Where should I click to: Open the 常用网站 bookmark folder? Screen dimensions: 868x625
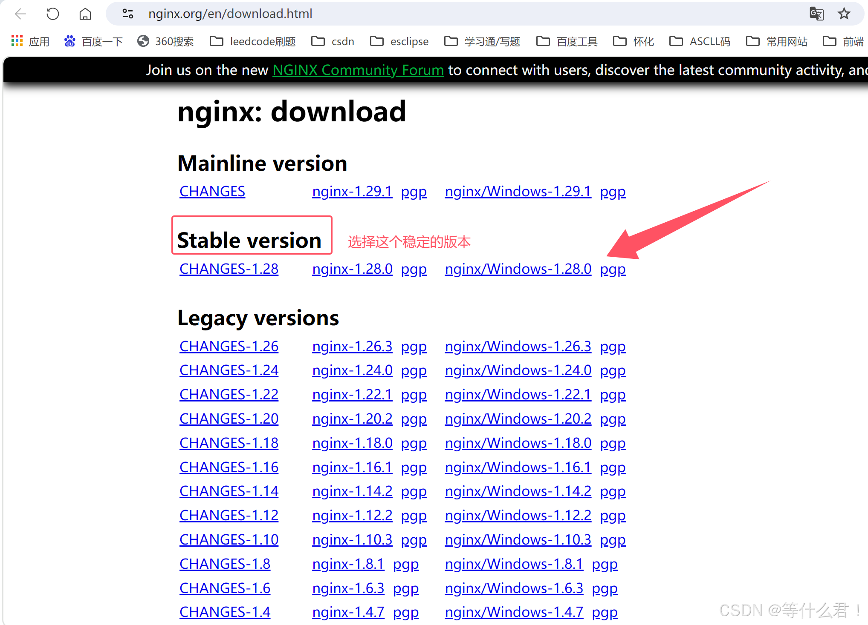pos(777,41)
